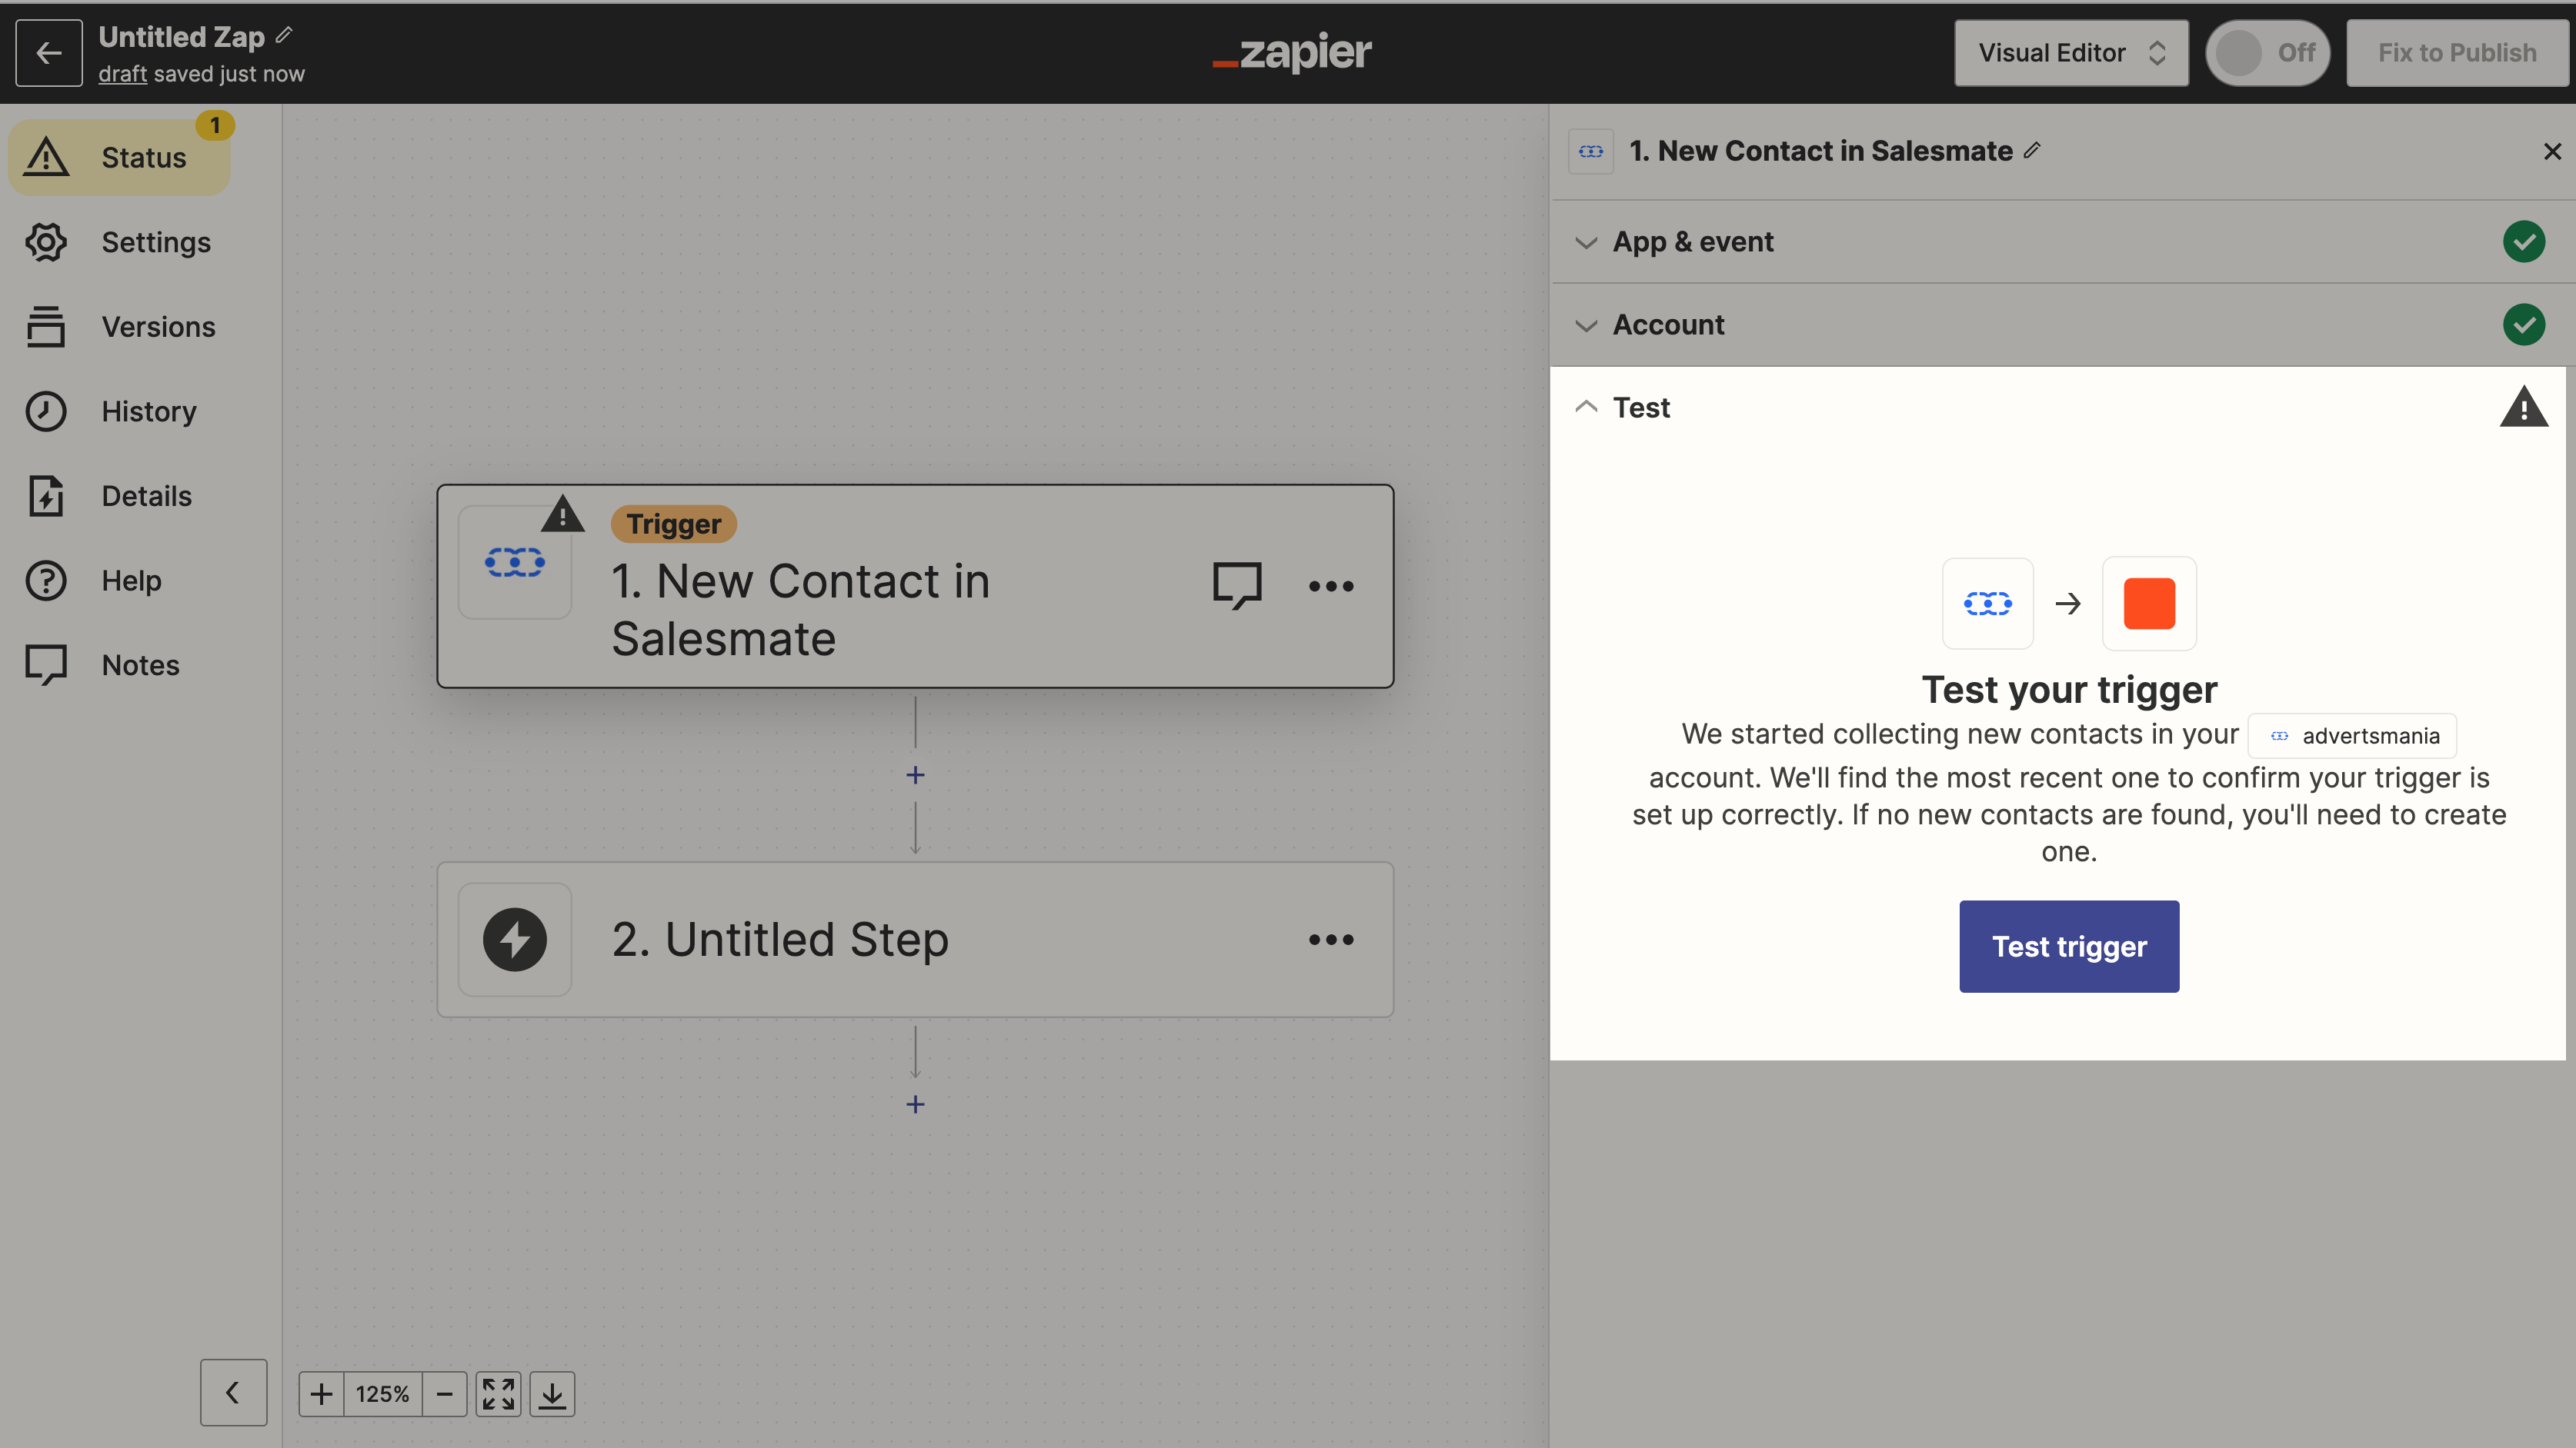Click App & event green checkmark
Image resolution: width=2576 pixels, height=1448 pixels.
coord(2523,241)
